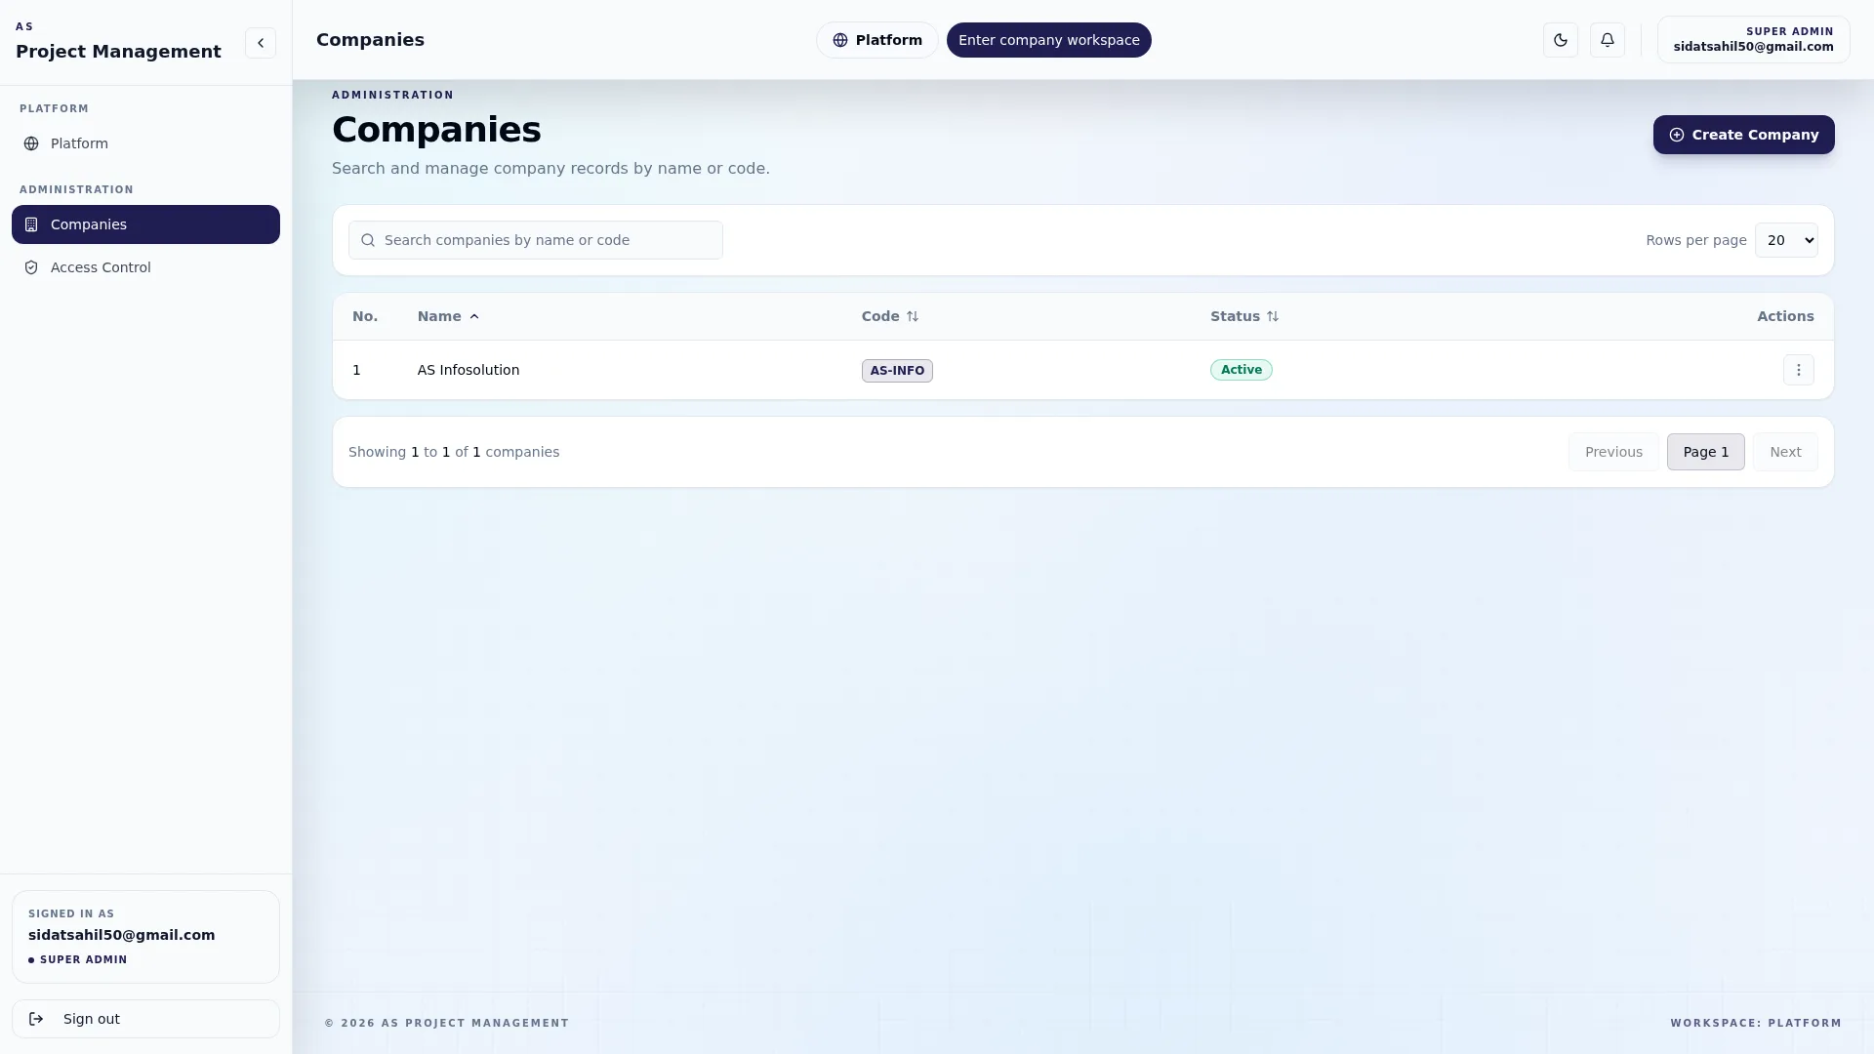
Task: Click the Sign out button
Action: (x=145, y=1019)
